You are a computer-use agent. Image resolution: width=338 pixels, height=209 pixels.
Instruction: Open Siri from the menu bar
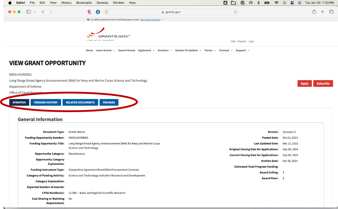click(x=300, y=3)
